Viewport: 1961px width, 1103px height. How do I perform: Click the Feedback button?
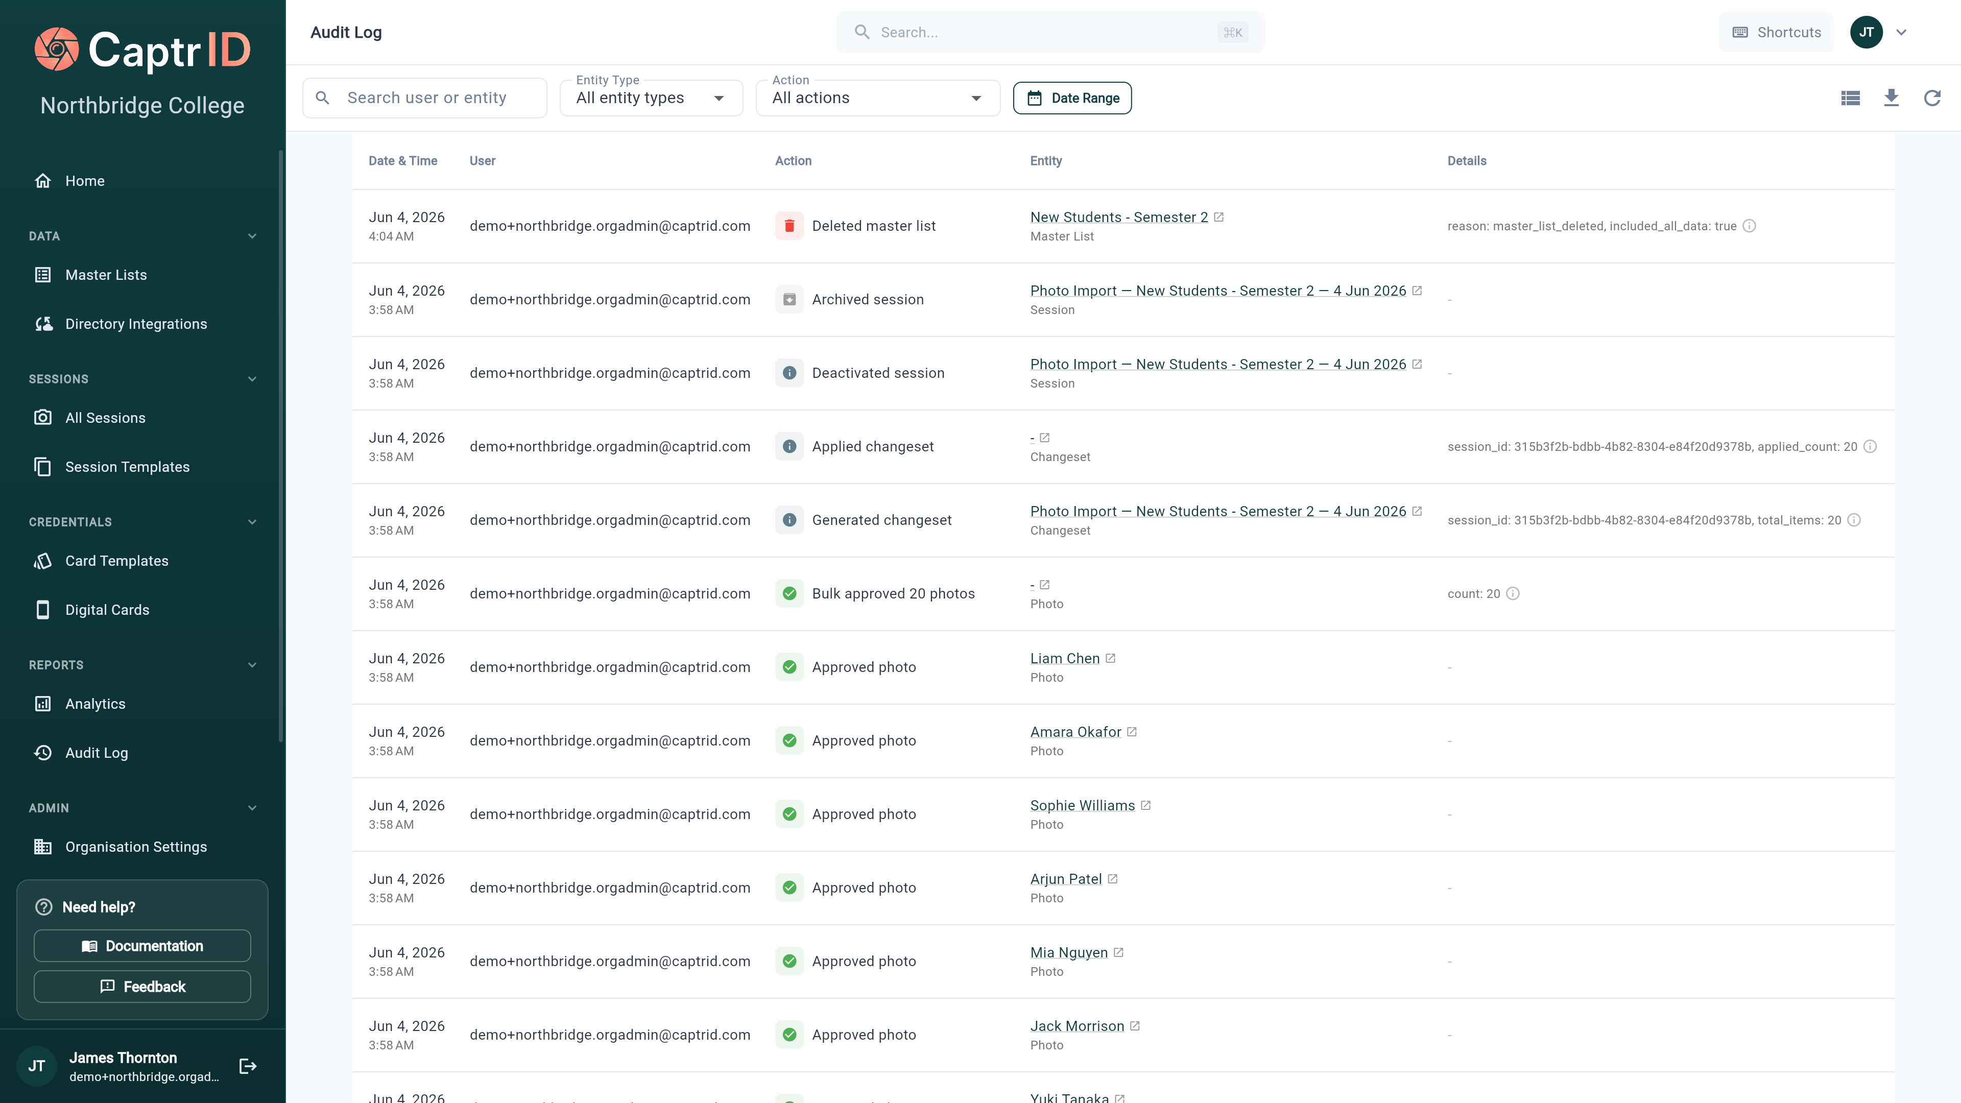tap(142, 987)
